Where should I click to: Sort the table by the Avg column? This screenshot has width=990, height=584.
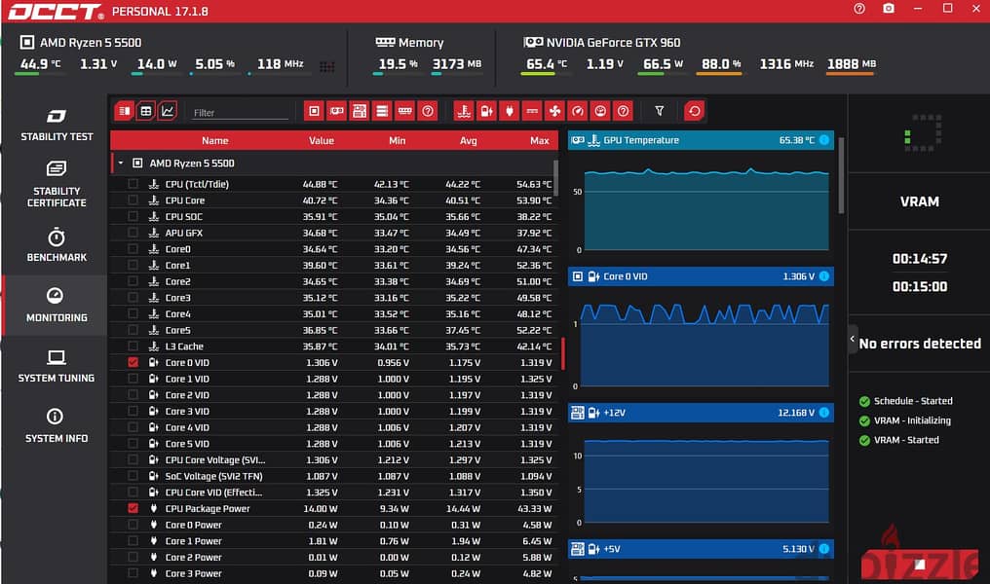pos(468,140)
